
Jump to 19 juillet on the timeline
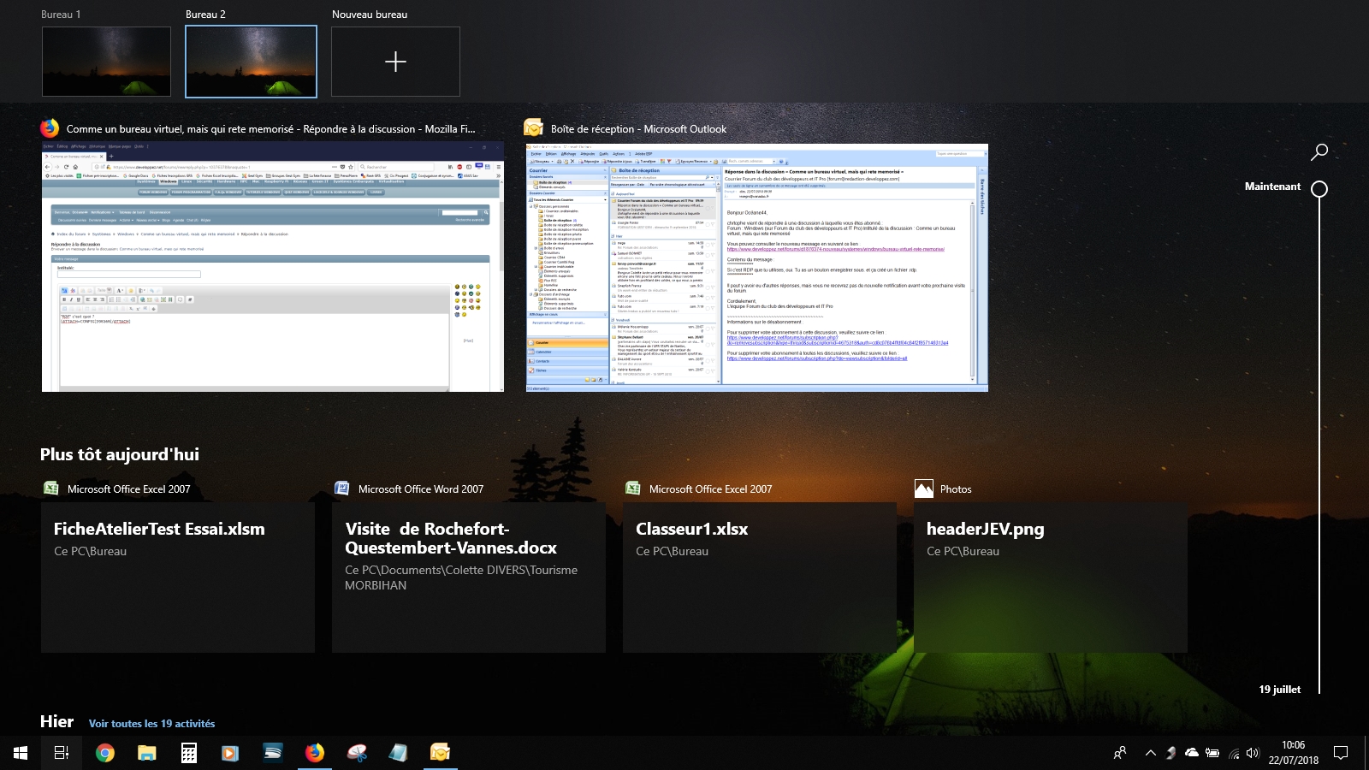1279,690
